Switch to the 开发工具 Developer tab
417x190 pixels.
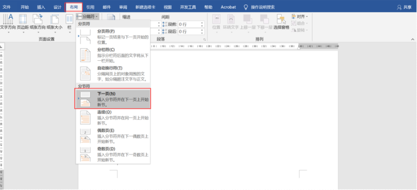(x=188, y=7)
